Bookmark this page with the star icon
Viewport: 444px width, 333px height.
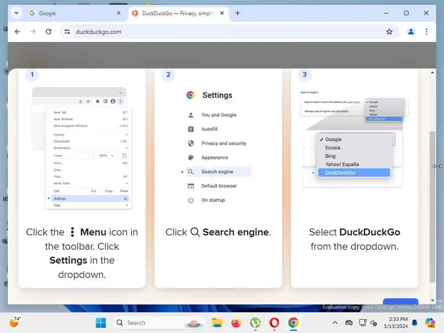coord(389,32)
